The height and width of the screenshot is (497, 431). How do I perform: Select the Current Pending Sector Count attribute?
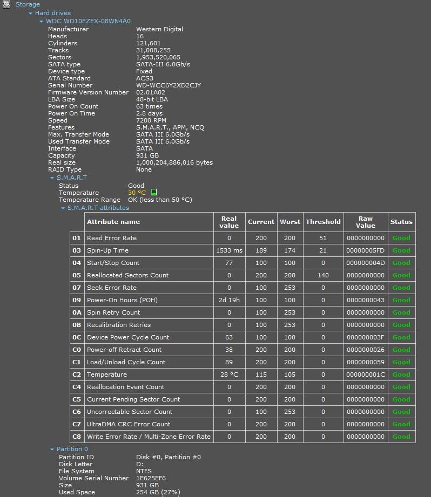pos(133,399)
